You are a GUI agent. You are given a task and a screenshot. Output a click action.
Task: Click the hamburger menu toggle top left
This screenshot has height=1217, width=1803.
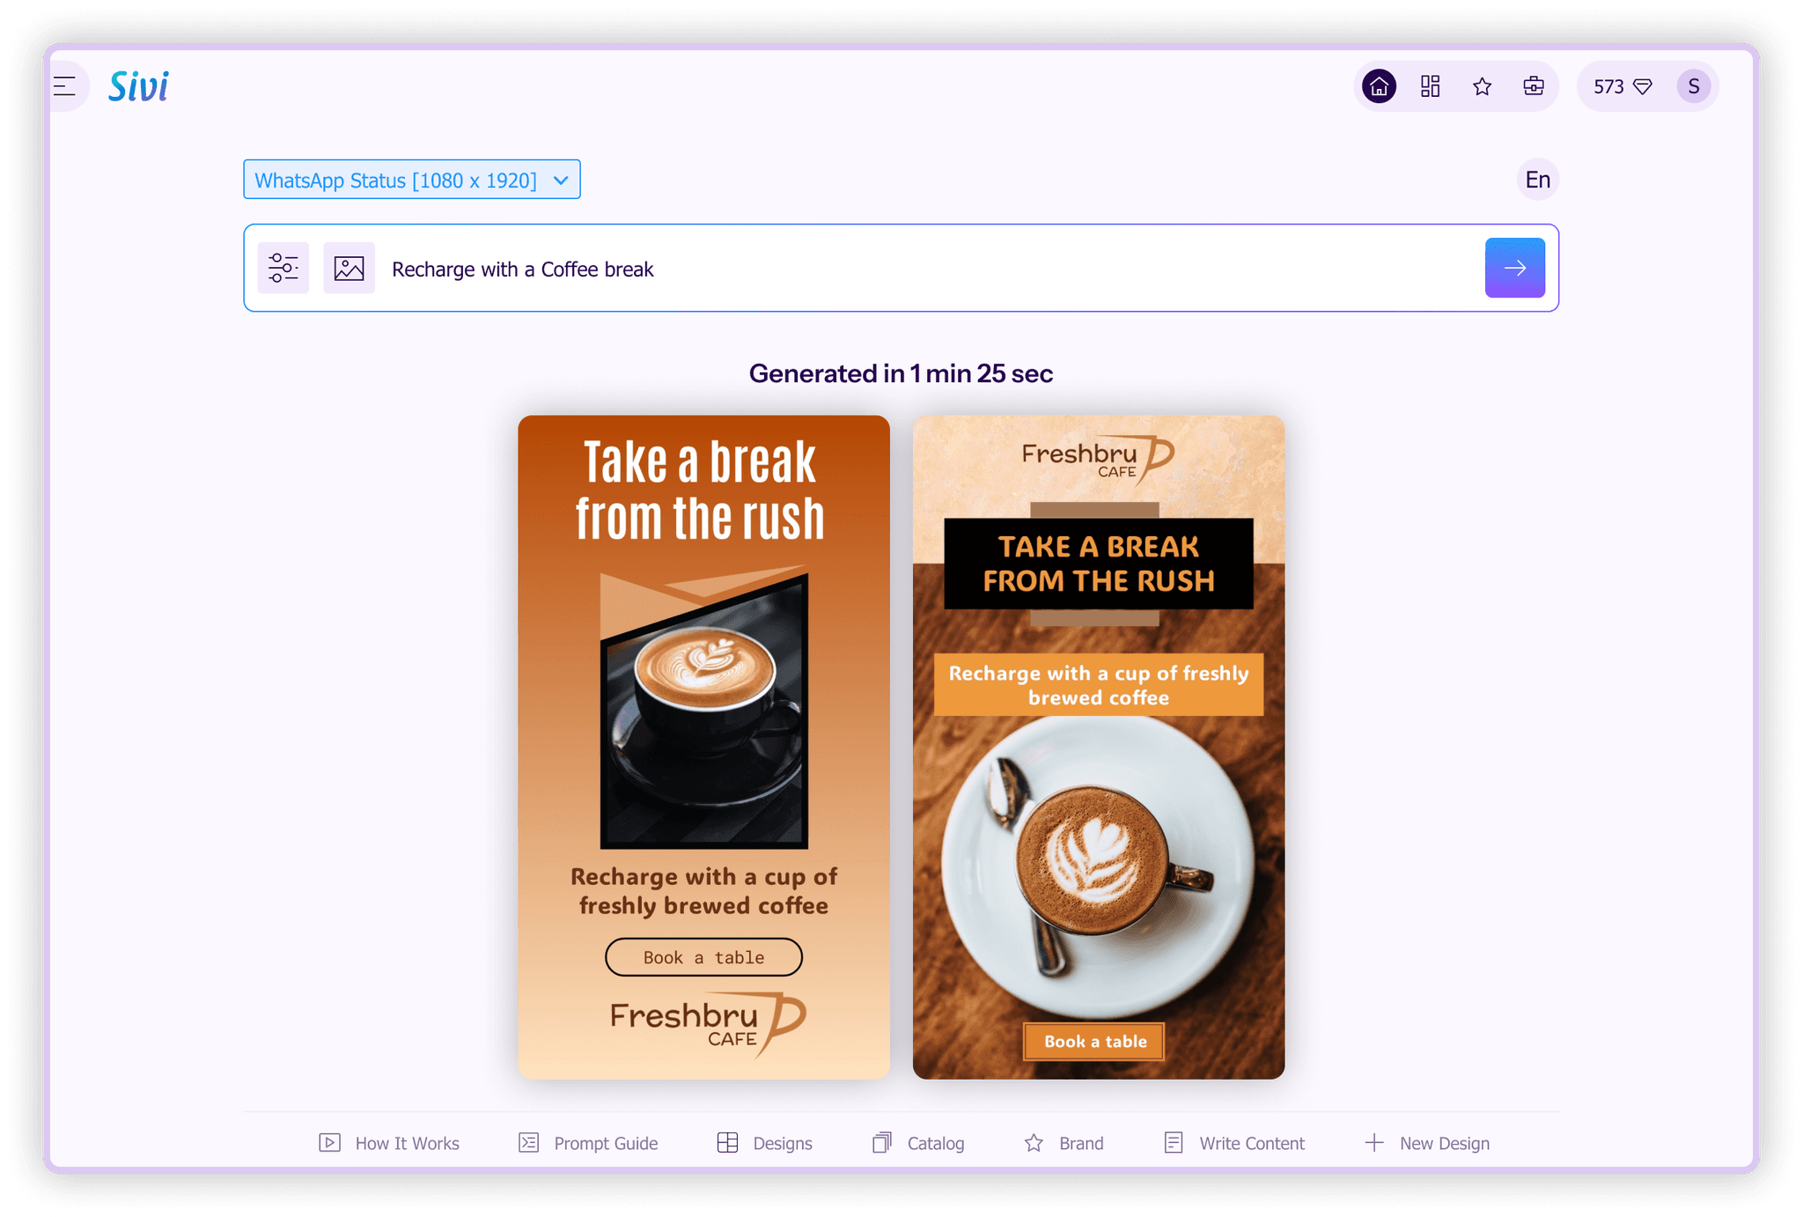pyautogui.click(x=64, y=85)
